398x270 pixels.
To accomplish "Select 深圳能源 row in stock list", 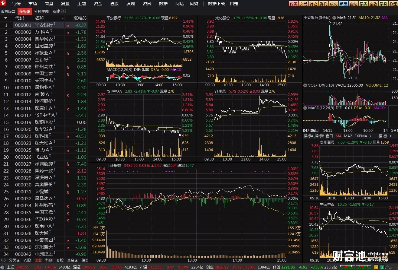I will point(44,164).
